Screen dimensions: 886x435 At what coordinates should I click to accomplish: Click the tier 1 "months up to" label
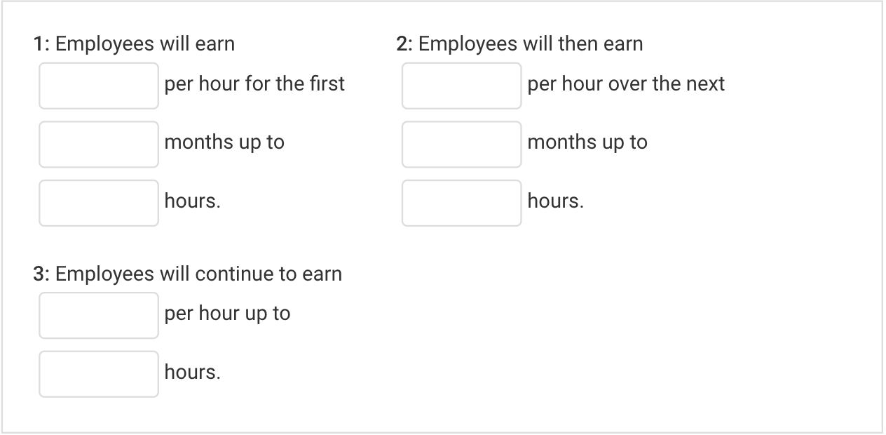point(224,142)
